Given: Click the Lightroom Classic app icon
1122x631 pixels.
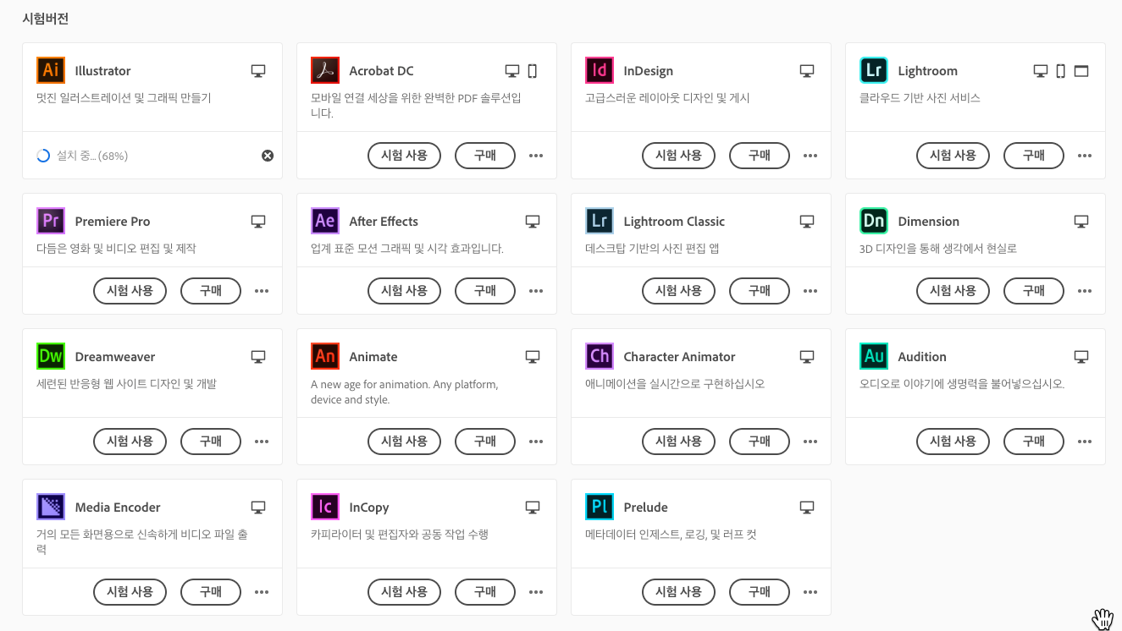Looking at the screenshot, I should 600,221.
